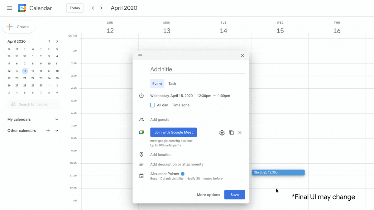Open More options
Viewport: 374px width, 210px height.
pyautogui.click(x=209, y=195)
